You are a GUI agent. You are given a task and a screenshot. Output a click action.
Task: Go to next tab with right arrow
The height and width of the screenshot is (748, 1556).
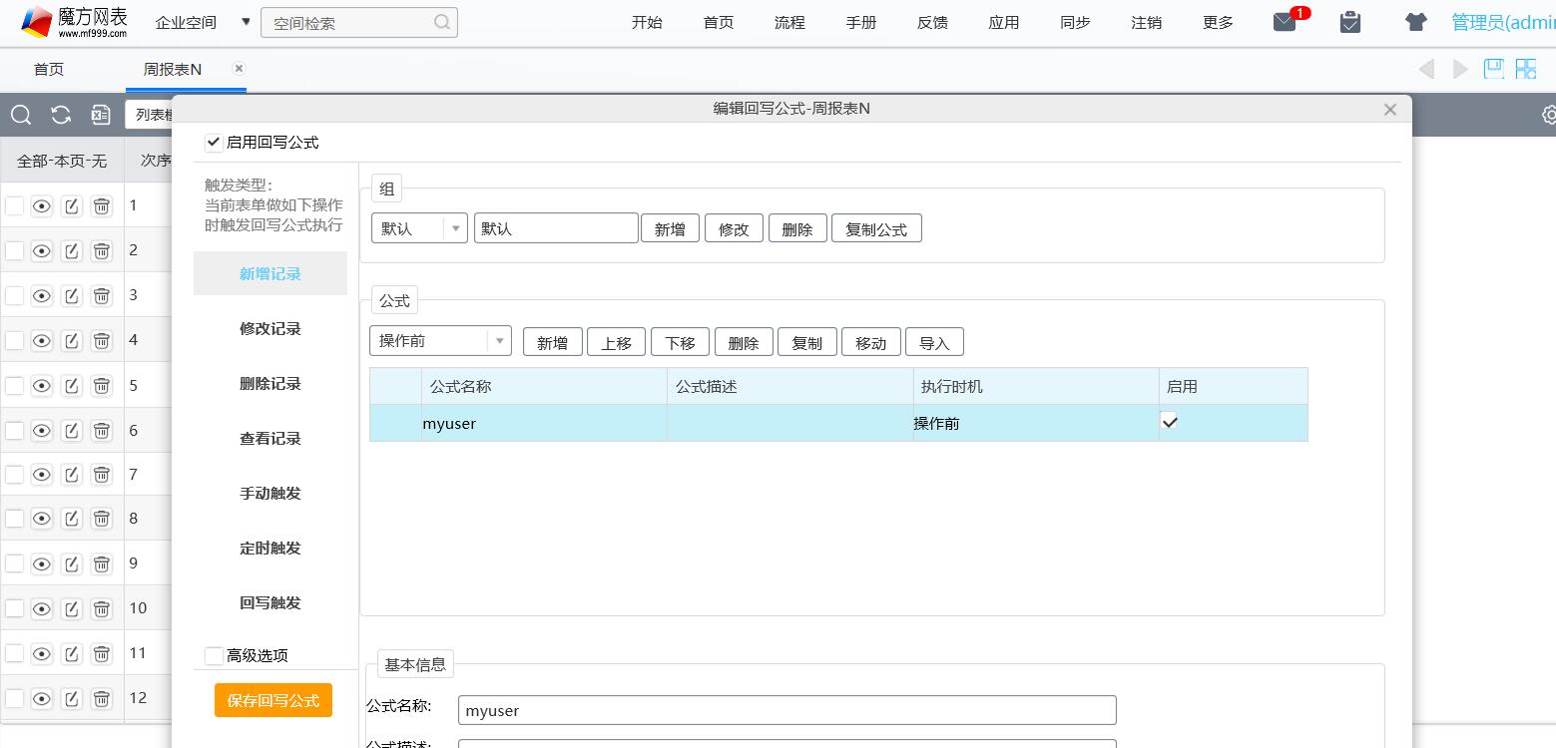click(1460, 69)
